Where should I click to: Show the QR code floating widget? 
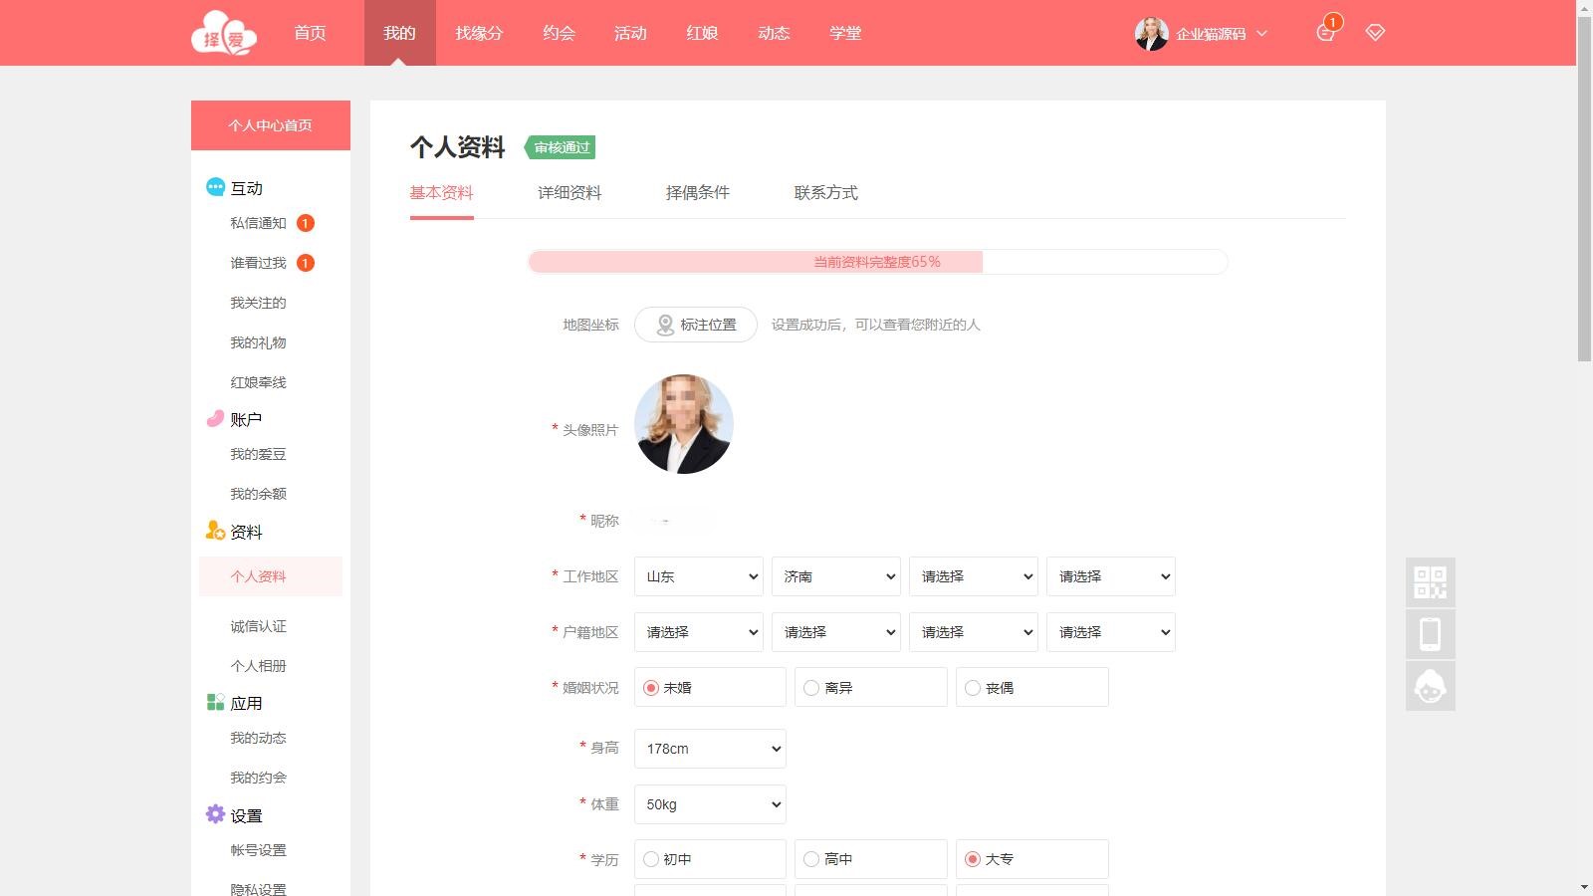pos(1430,582)
